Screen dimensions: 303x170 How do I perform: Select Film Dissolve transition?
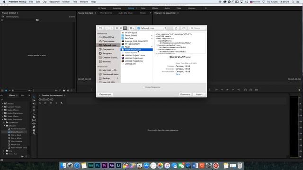click(17, 141)
